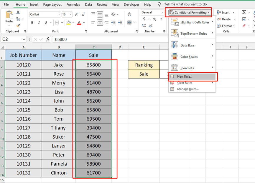Click the Clear eraser icon
Screen dimensions: 255x183
tap(244, 26)
